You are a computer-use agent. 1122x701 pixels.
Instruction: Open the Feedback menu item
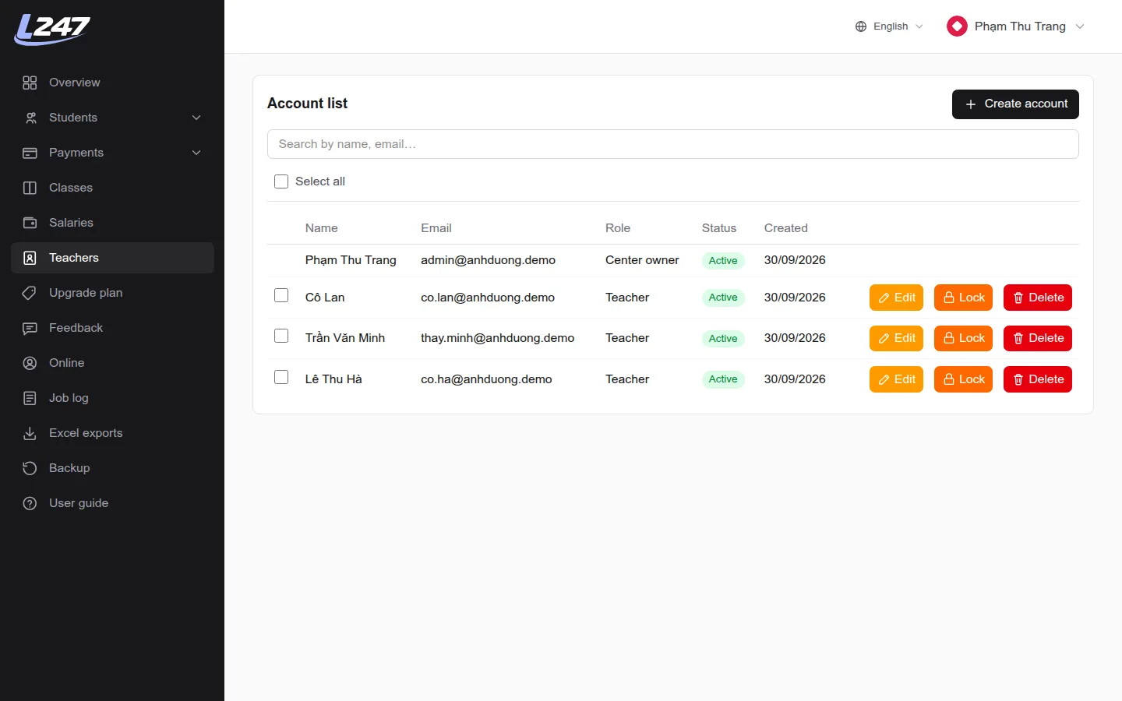112,328
